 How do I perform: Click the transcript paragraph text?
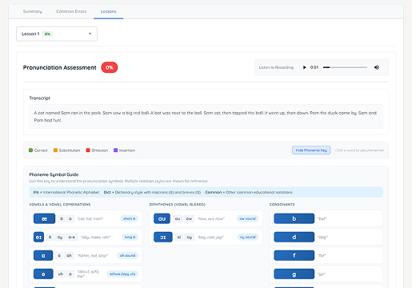(206, 117)
